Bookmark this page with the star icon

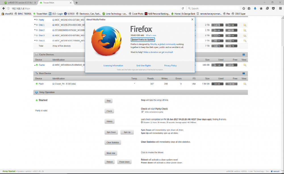pyautogui.click(x=244, y=8)
